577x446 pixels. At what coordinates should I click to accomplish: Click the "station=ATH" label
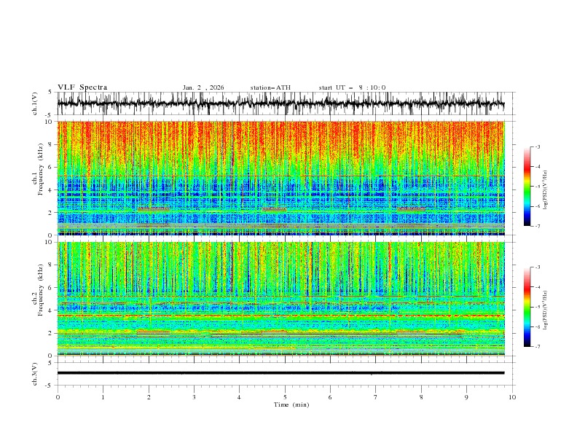coord(270,87)
